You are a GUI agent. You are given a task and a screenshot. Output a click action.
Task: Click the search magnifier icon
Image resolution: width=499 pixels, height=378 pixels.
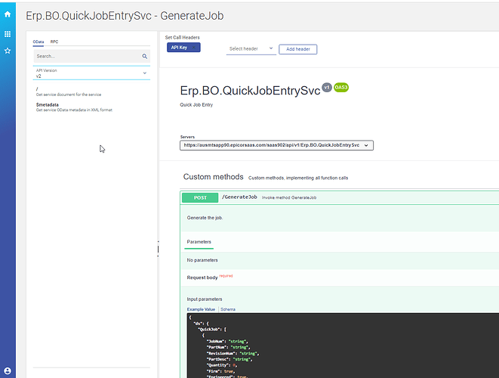(x=144, y=57)
